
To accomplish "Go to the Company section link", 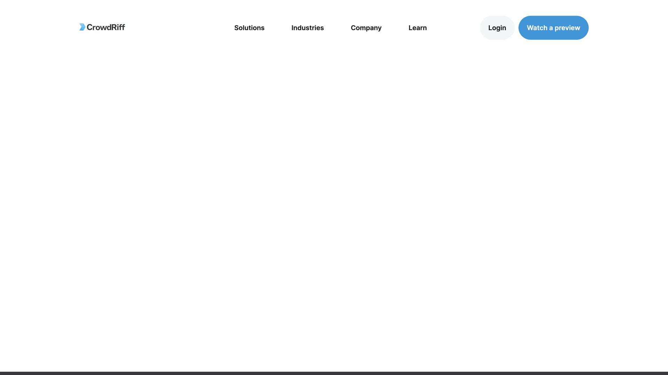I will point(366,28).
